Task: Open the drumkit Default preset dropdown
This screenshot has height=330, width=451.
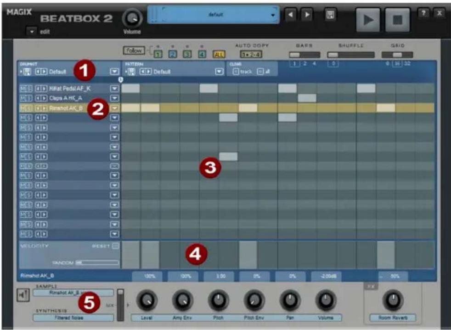Action: (114, 72)
